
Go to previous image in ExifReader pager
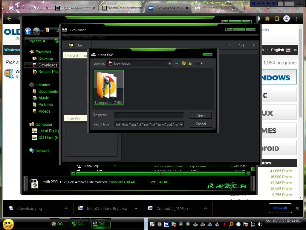tap(229, 46)
